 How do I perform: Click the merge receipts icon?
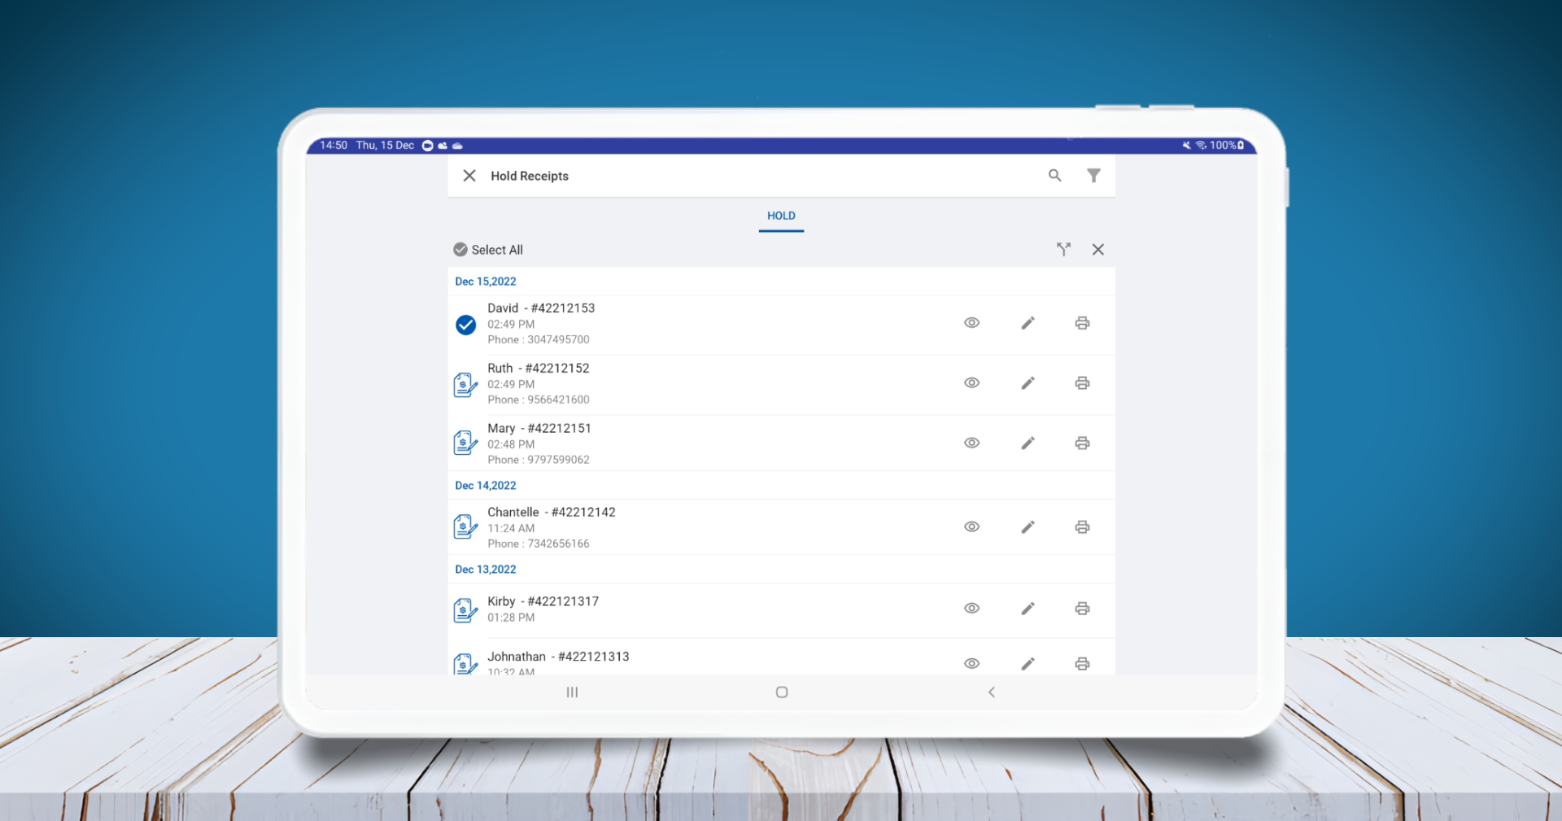(1063, 250)
